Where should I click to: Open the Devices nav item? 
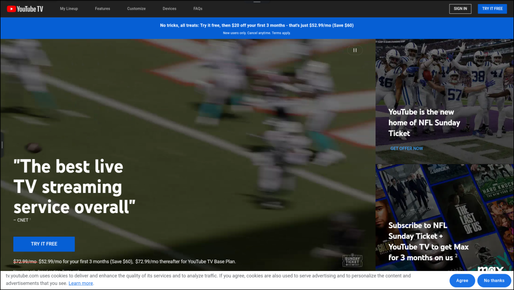pyautogui.click(x=169, y=9)
